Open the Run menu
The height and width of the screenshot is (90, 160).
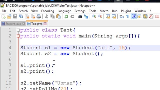point(114,11)
